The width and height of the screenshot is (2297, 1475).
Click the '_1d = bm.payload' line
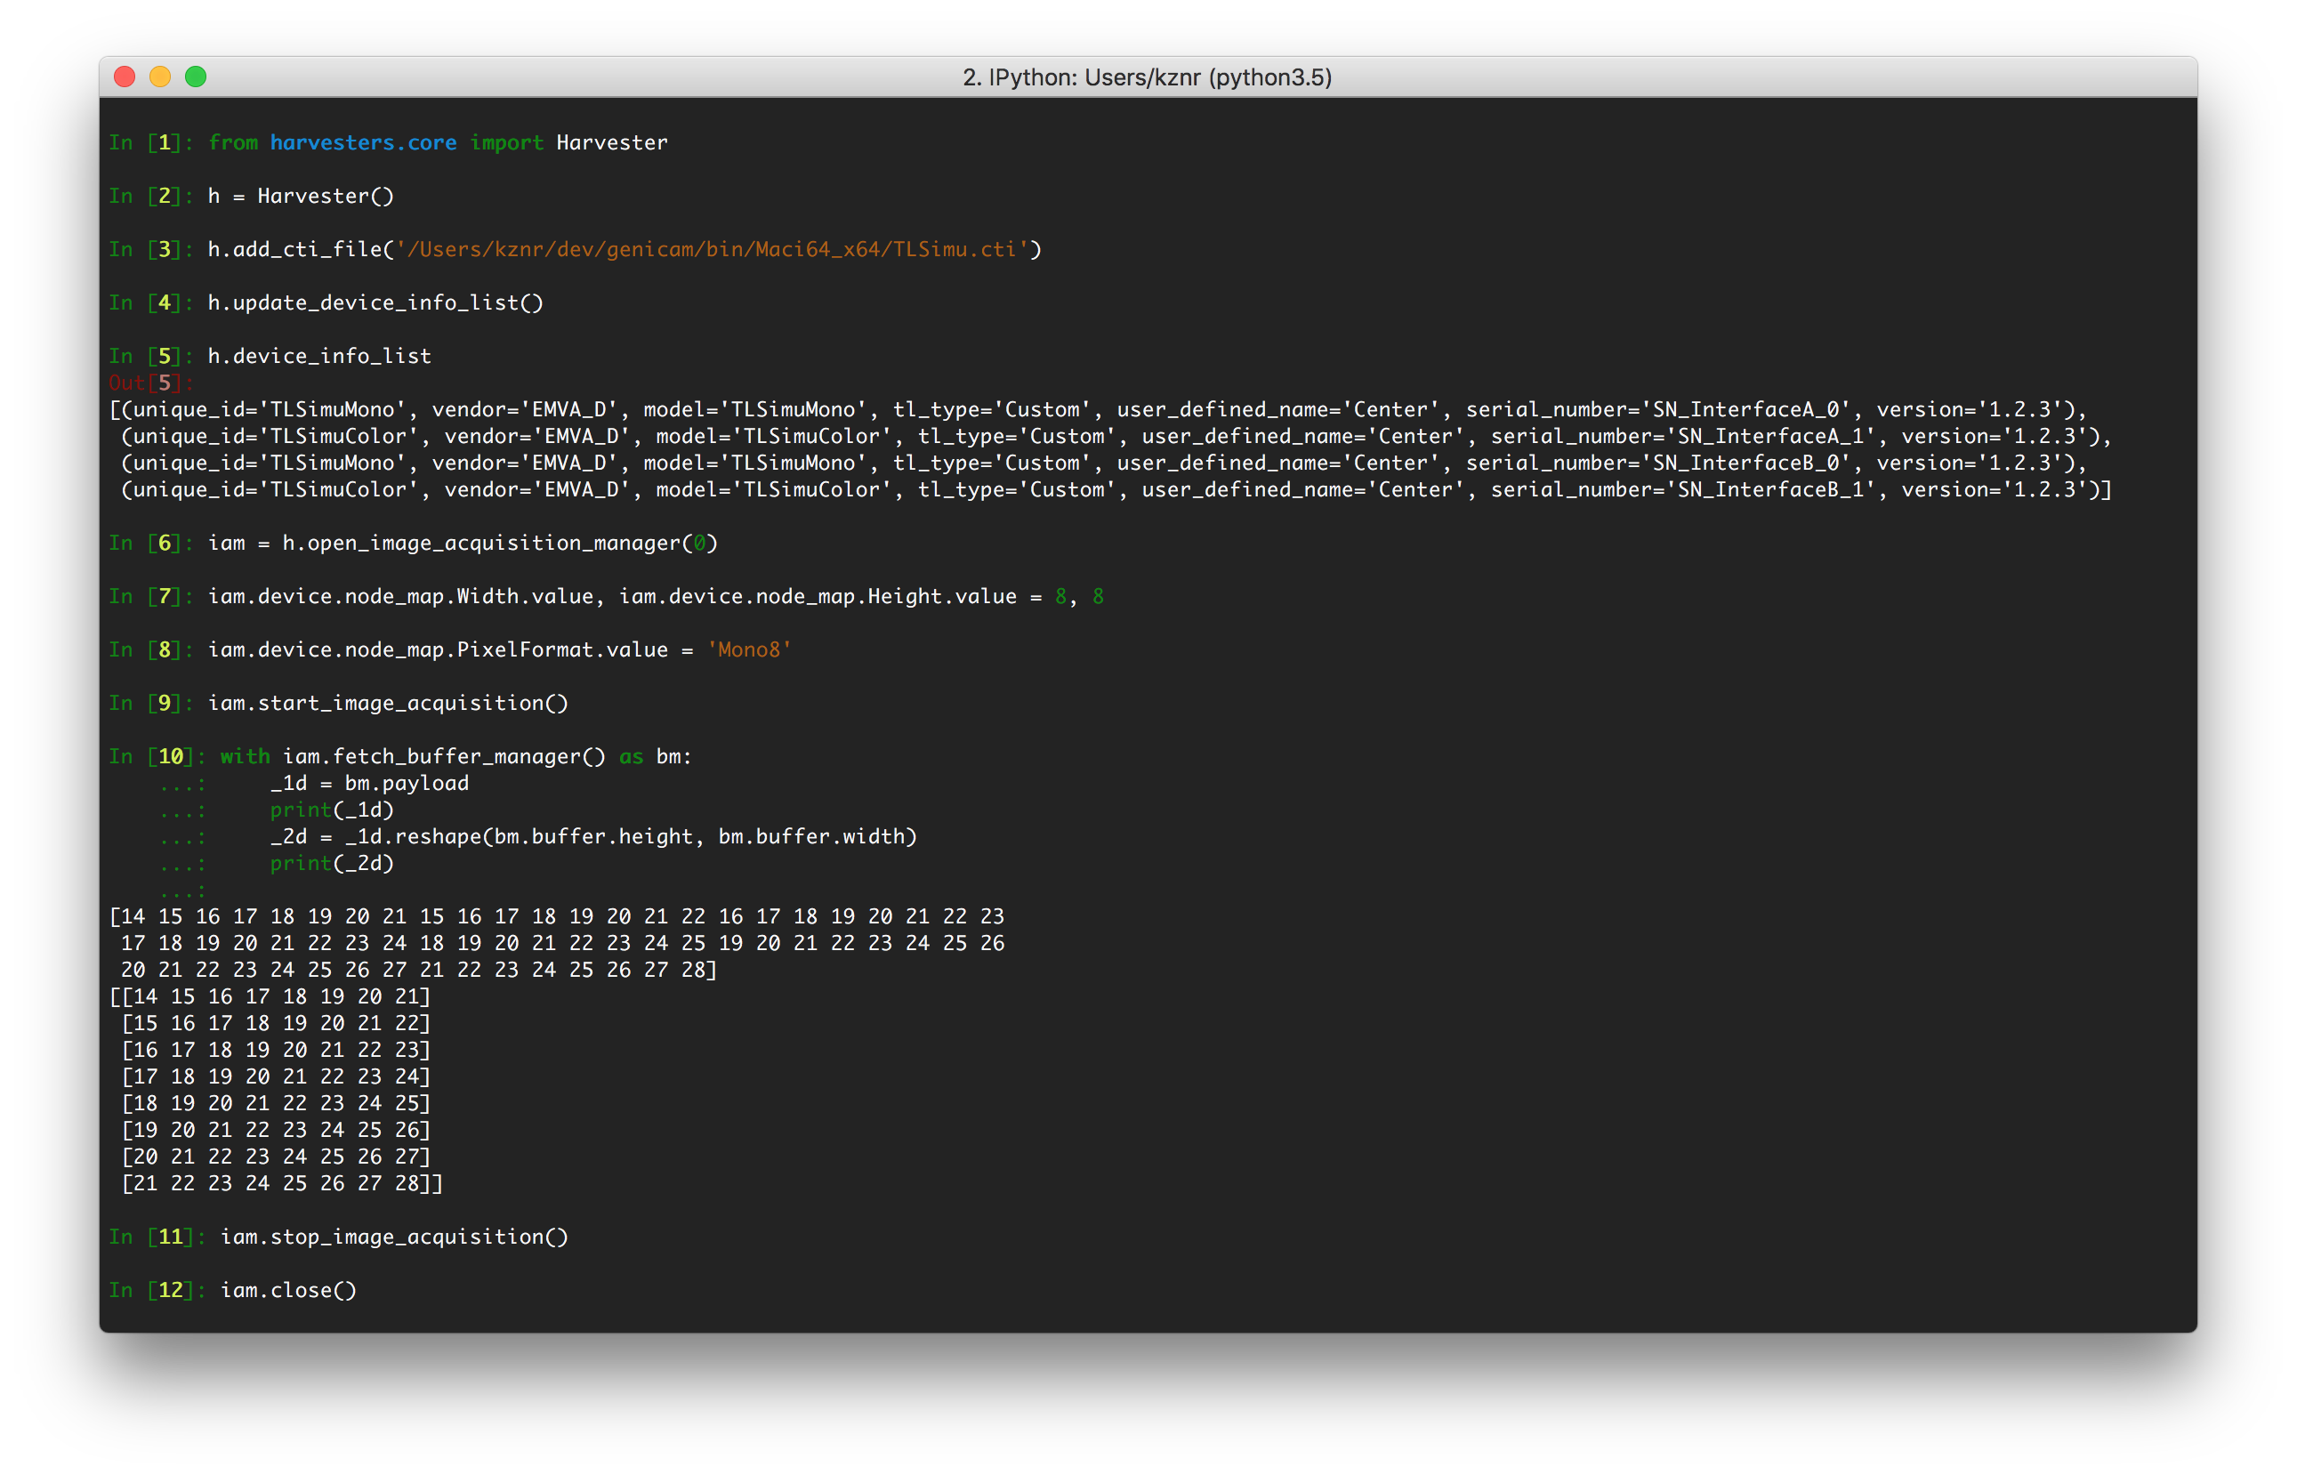click(369, 784)
